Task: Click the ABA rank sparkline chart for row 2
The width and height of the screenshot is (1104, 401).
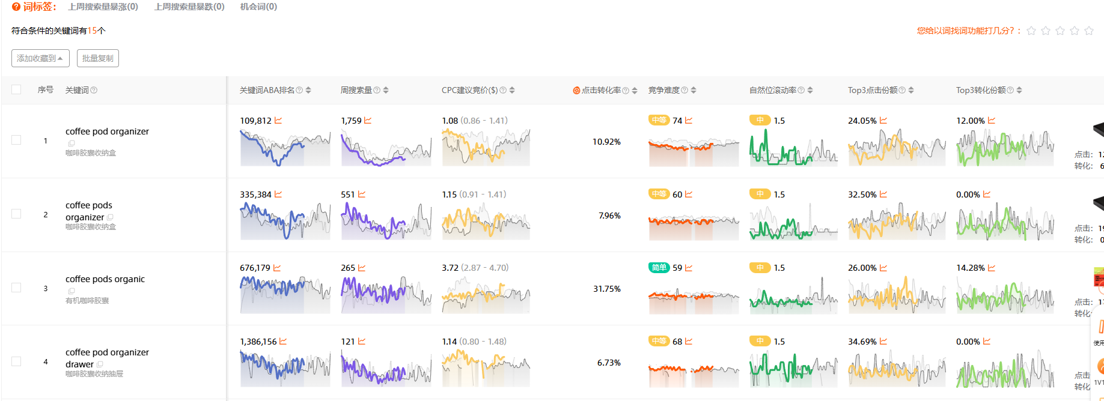Action: [285, 221]
